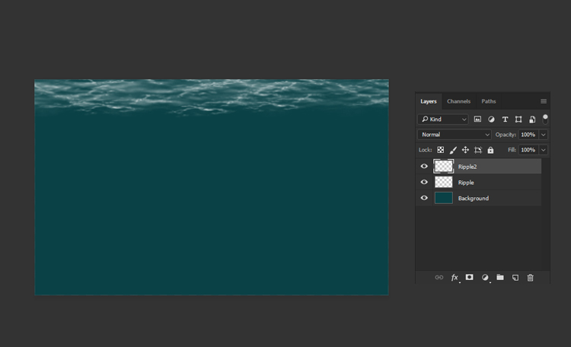Hide the Ripple2 layer

(x=424, y=167)
